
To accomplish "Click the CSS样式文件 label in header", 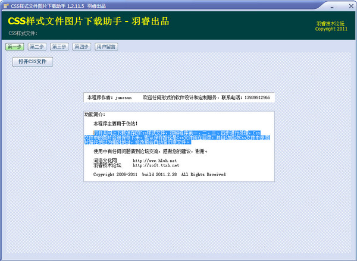I will pos(23,33).
